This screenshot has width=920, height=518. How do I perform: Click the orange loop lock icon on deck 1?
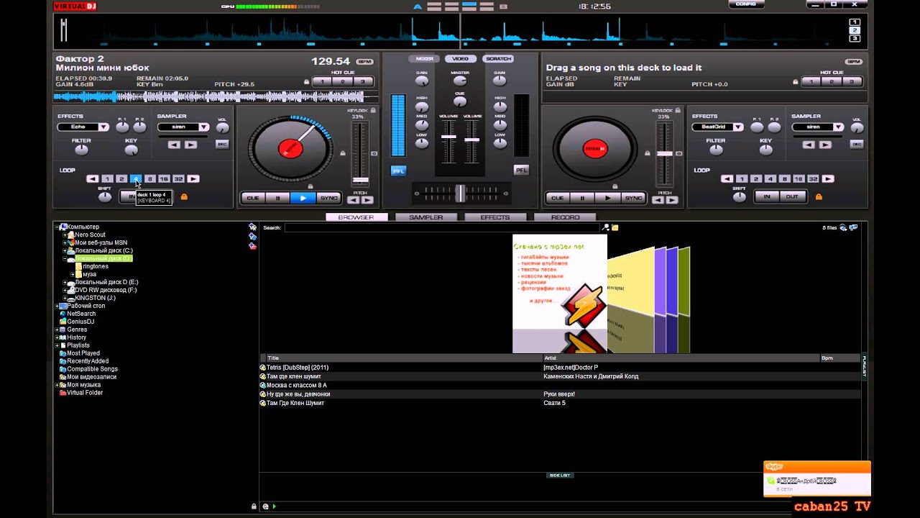click(184, 196)
